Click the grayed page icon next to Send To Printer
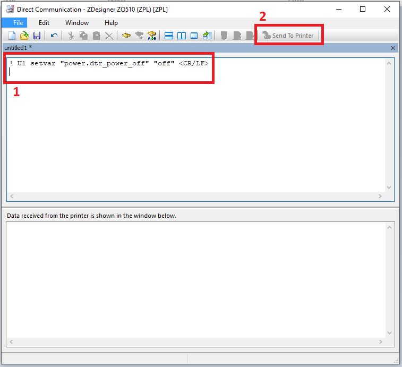This screenshot has height=367, width=402. click(x=250, y=36)
